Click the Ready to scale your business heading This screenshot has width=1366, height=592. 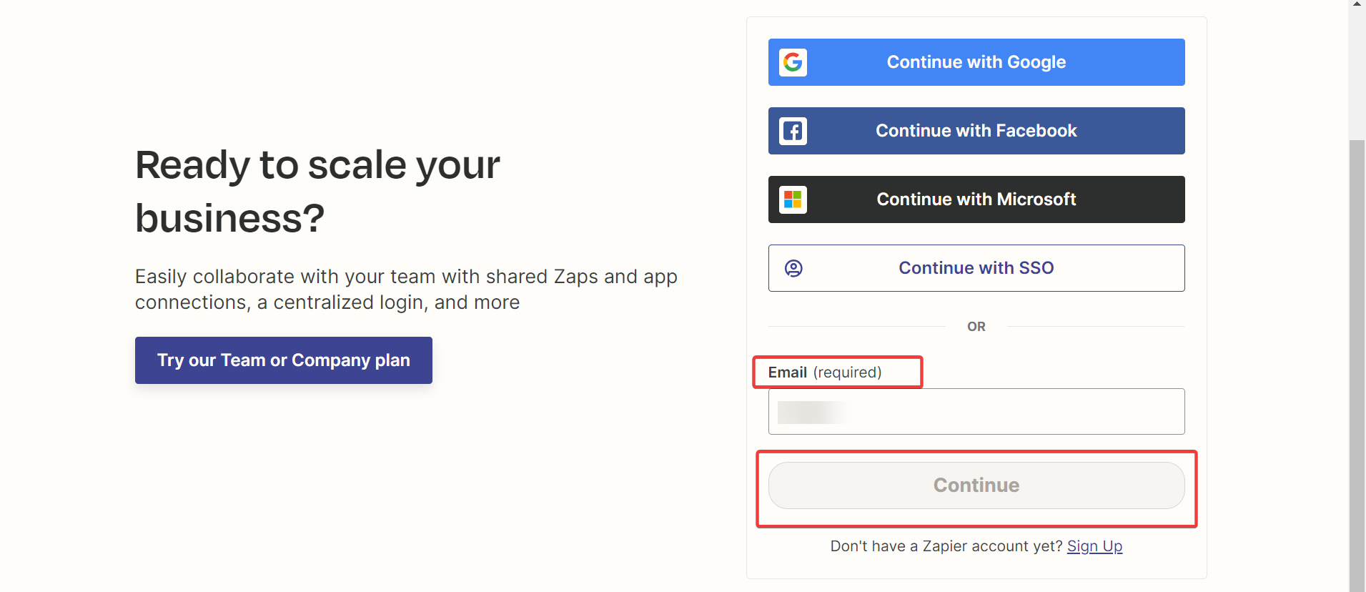coord(317,191)
